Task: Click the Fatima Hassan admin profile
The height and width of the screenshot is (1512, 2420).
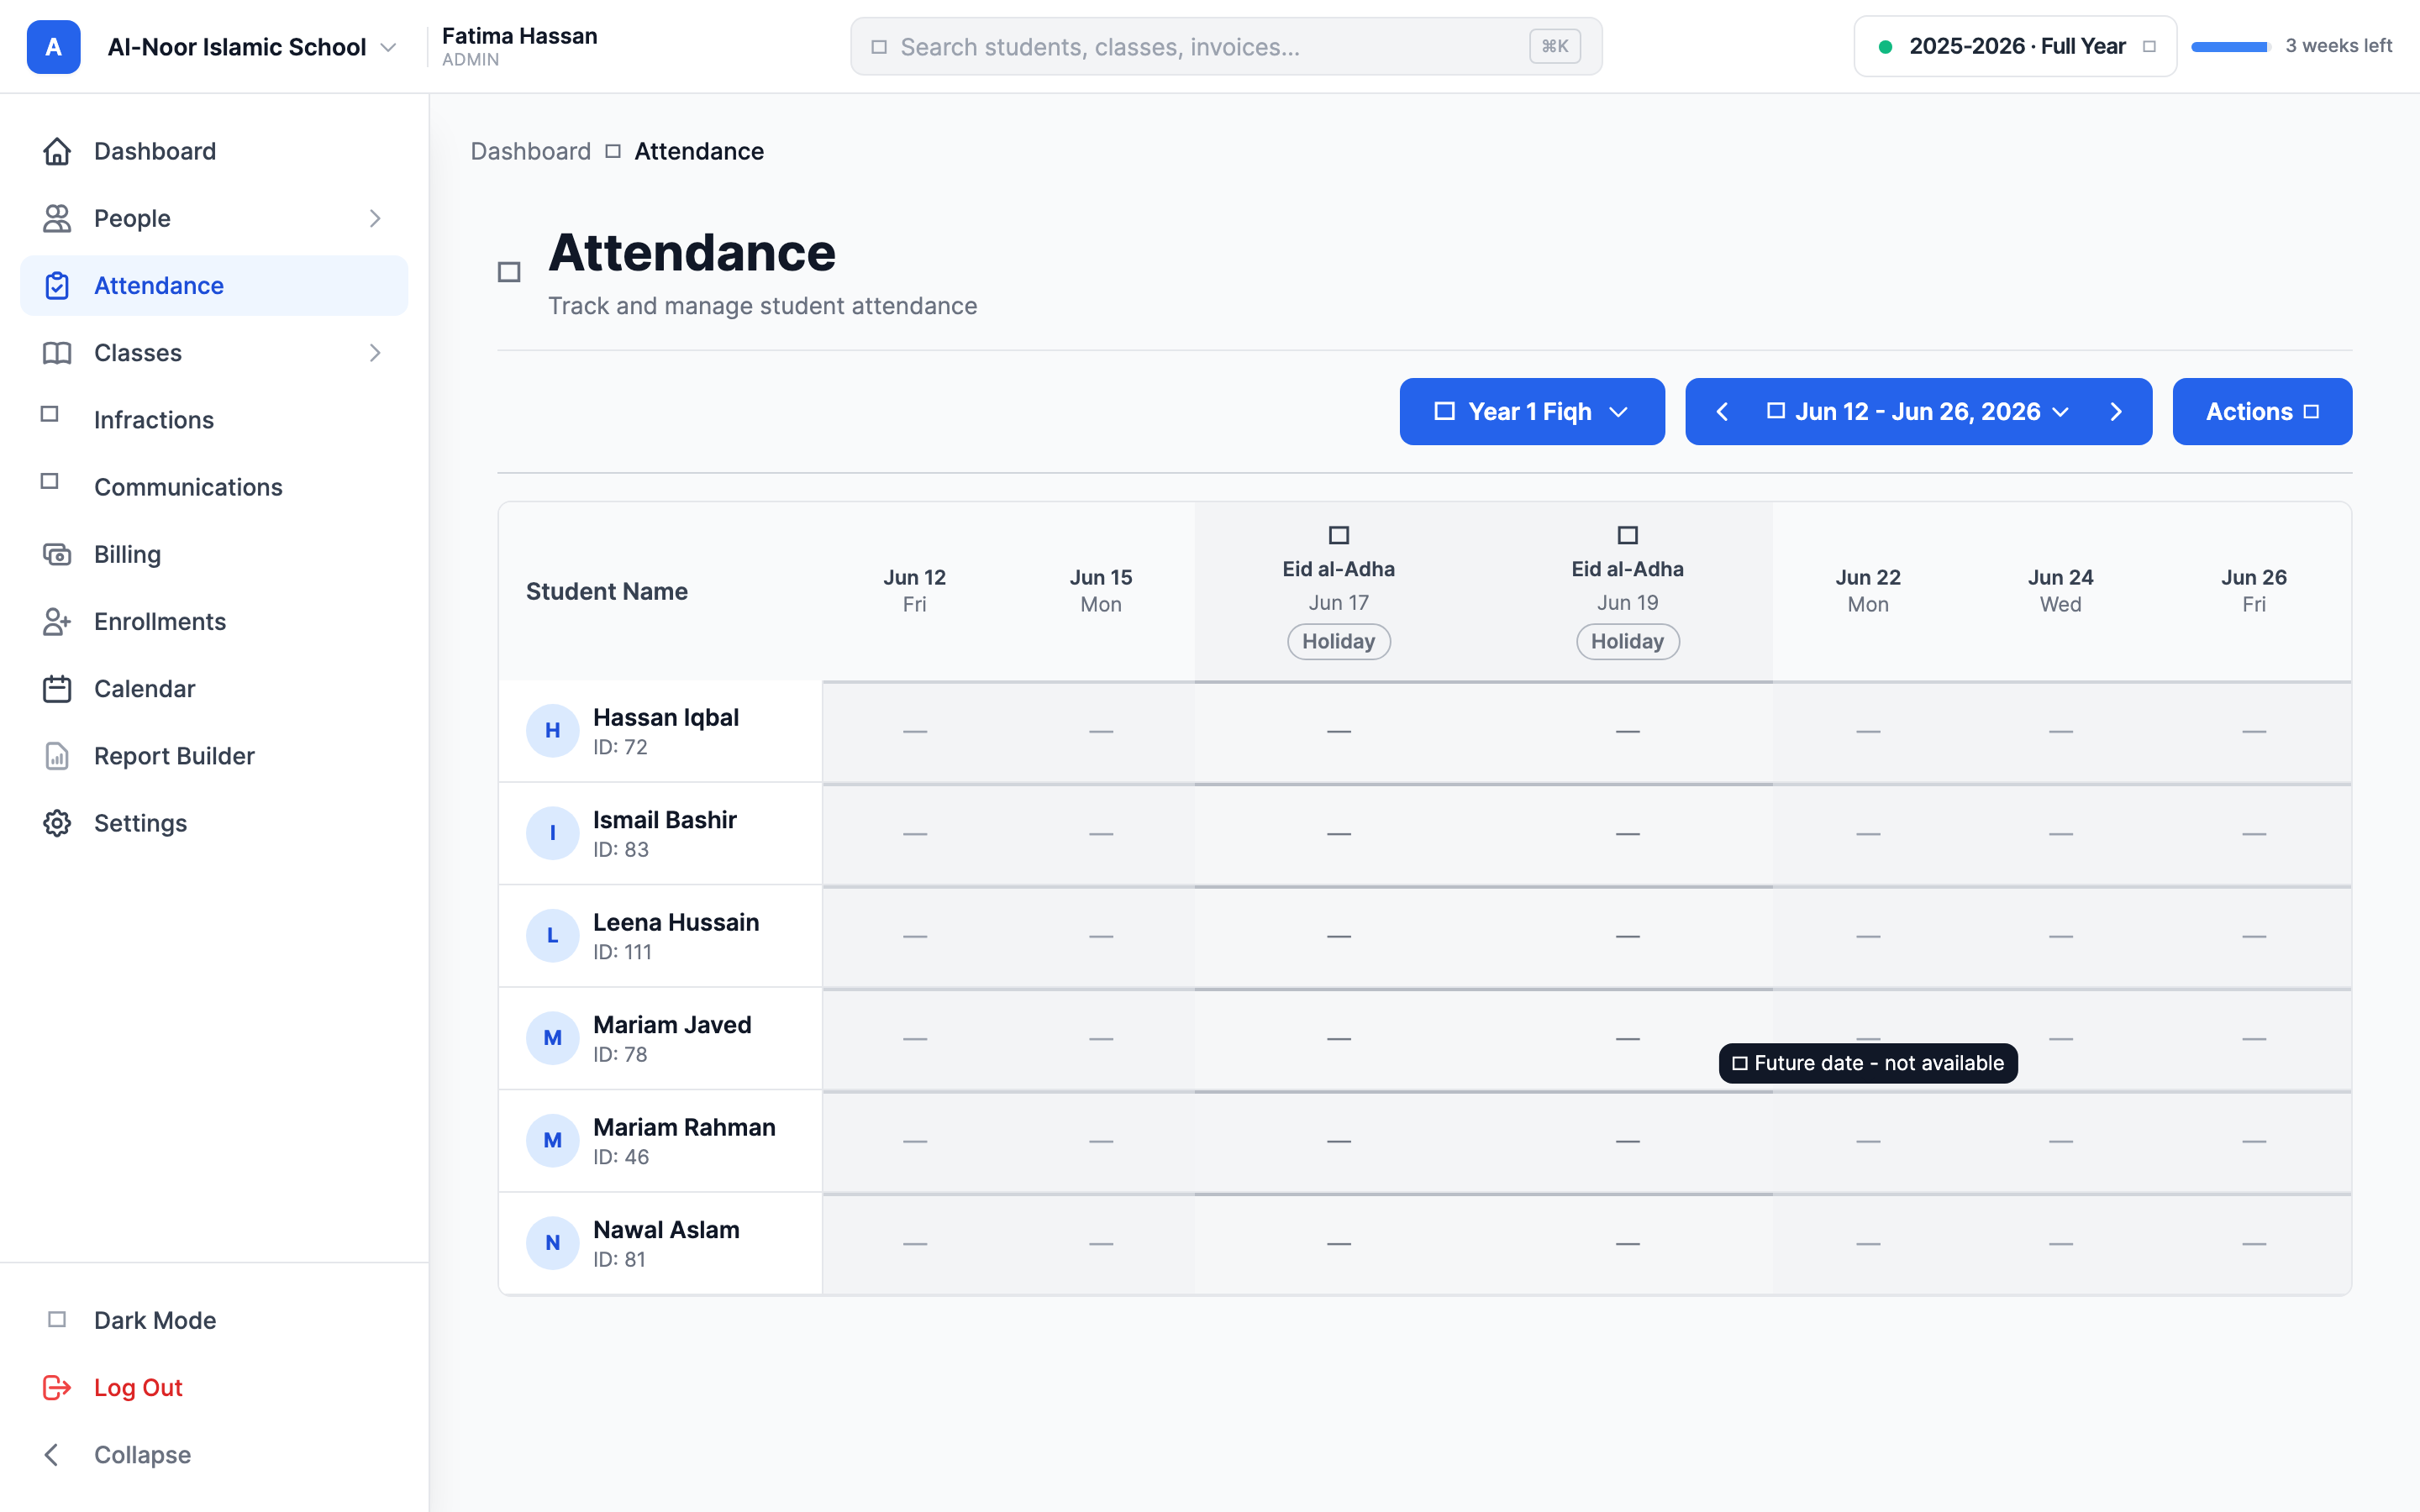Action: tap(520, 47)
